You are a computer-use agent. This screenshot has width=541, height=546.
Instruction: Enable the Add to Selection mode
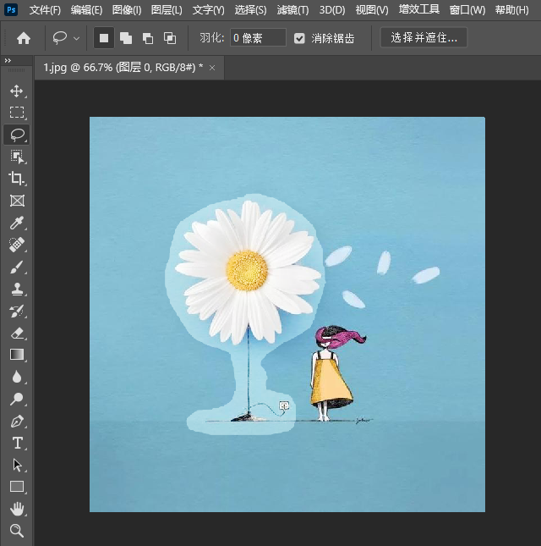click(126, 38)
